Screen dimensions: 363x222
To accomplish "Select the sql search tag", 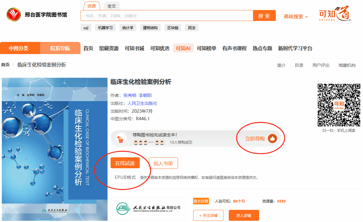I will tap(86, 28).
